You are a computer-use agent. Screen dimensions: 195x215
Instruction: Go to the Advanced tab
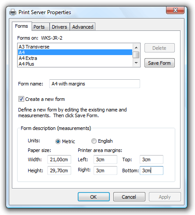click(83, 27)
